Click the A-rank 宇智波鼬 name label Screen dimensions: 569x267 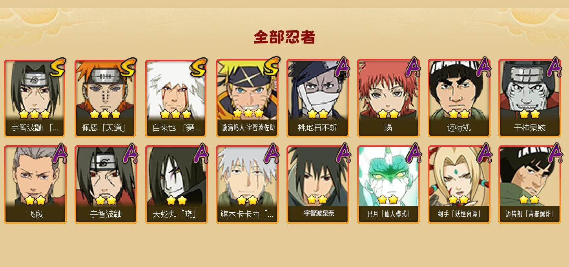(106, 214)
